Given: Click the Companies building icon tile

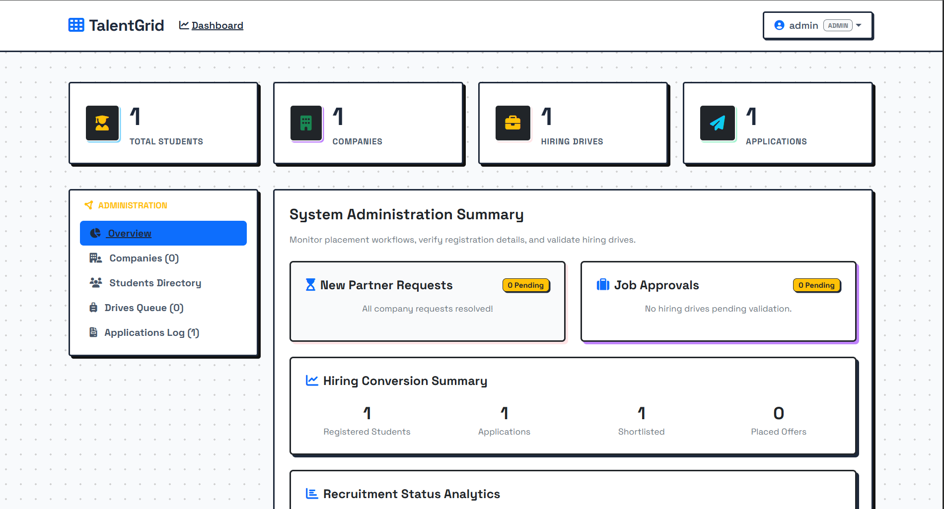Looking at the screenshot, I should click(x=306, y=123).
